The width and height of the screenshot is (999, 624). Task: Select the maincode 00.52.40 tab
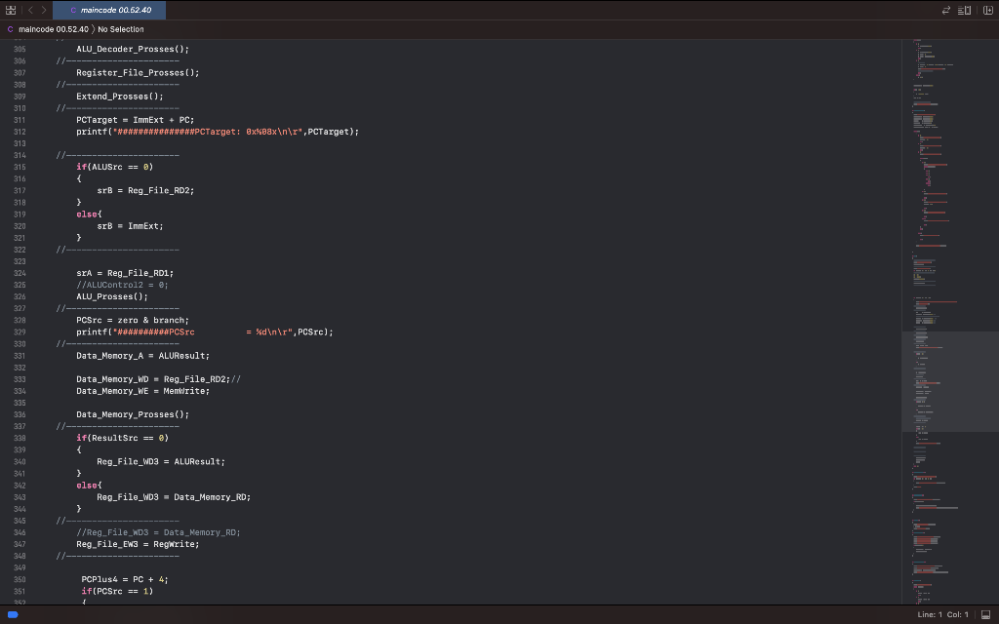[109, 10]
